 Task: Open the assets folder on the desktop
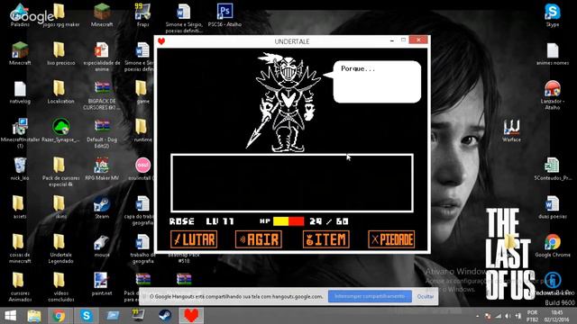point(19,208)
